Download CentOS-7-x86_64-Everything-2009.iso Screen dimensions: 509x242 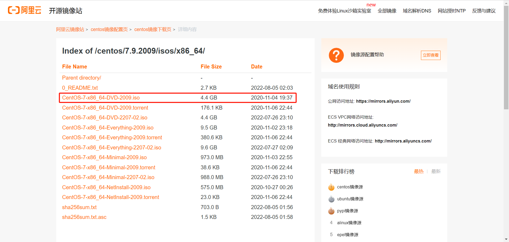tap(108, 128)
